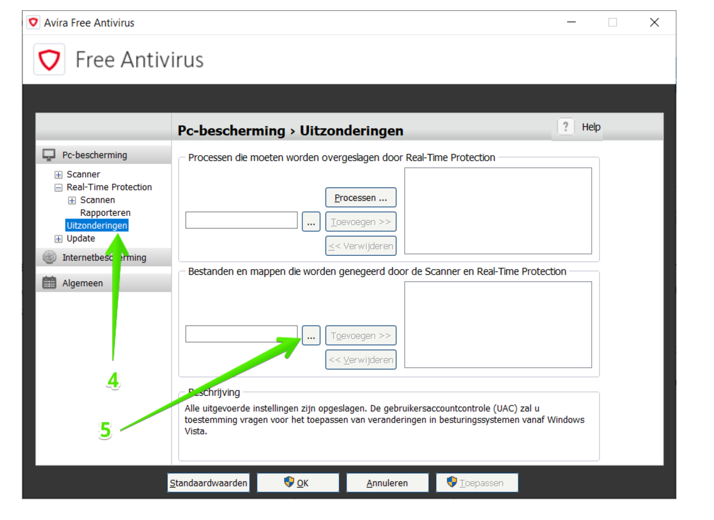Click Annuleren to cancel

[x=387, y=483]
